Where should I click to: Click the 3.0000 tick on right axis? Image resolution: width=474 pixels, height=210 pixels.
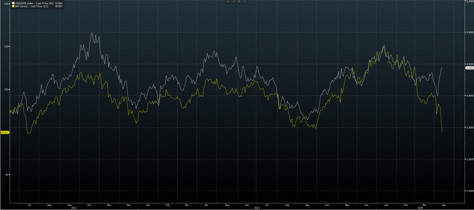tap(469, 159)
